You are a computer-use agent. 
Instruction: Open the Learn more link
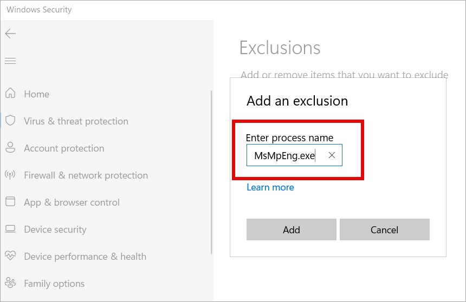point(270,187)
